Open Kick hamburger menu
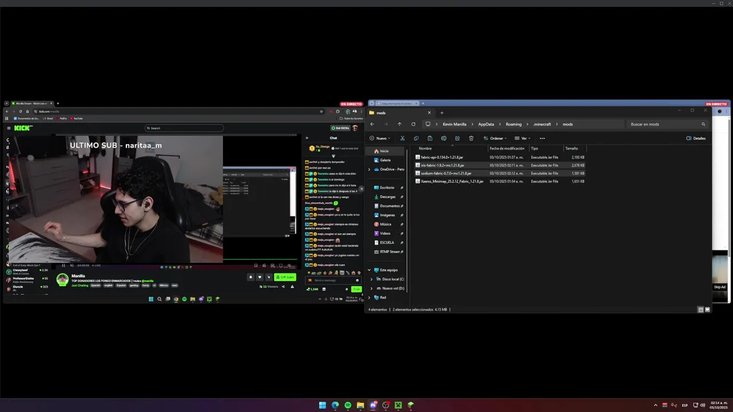Image resolution: width=733 pixels, height=412 pixels. [8, 128]
